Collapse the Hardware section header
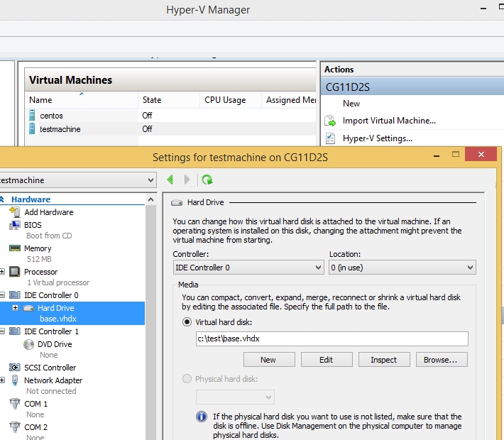504x440 pixels. [2, 199]
